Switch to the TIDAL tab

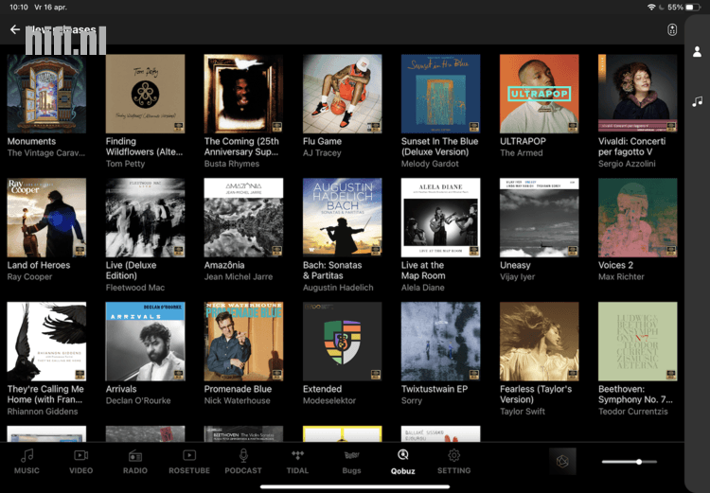point(297,462)
